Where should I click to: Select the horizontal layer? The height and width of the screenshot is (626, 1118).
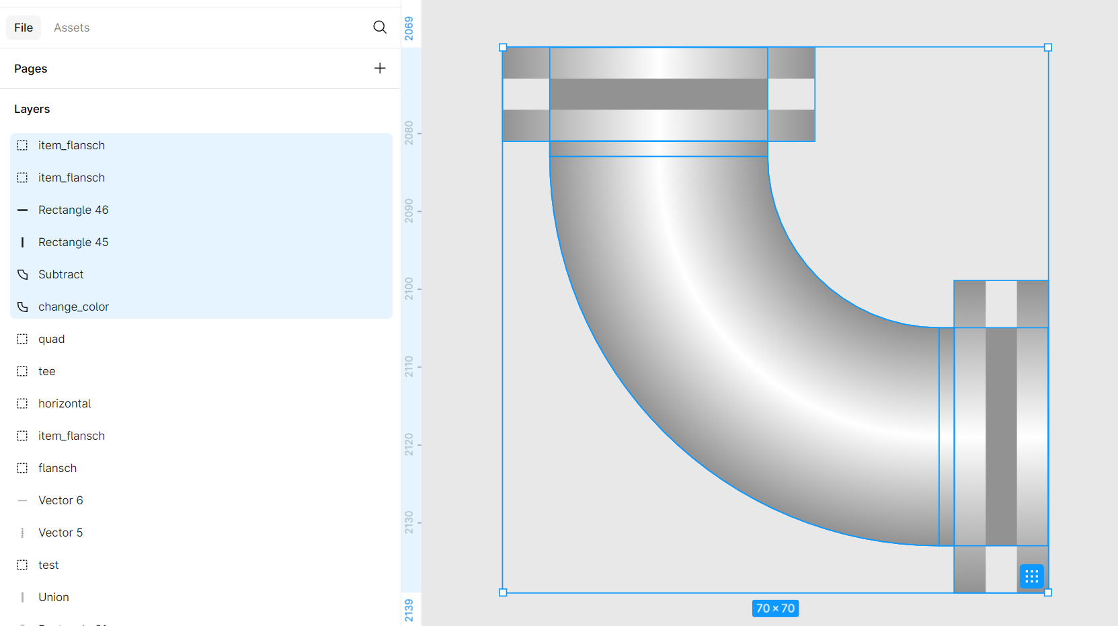click(x=65, y=403)
